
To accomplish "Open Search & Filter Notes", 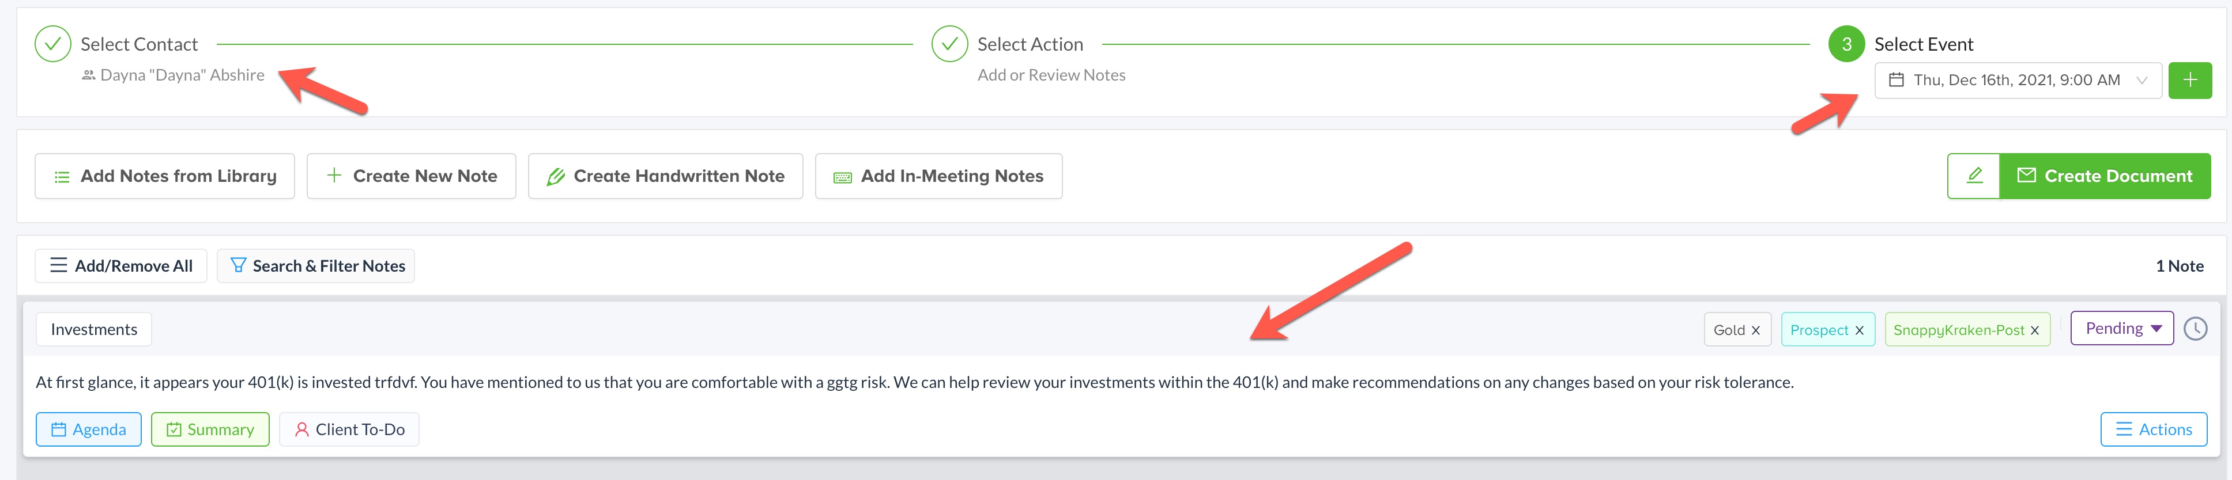I will click(316, 266).
